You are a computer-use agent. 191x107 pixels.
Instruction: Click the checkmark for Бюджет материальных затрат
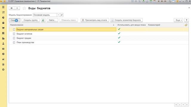click(119, 29)
